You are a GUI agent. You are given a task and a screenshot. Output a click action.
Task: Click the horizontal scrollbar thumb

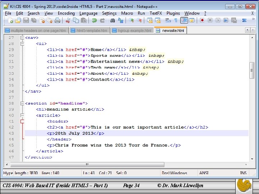pyautogui.click(x=87, y=165)
